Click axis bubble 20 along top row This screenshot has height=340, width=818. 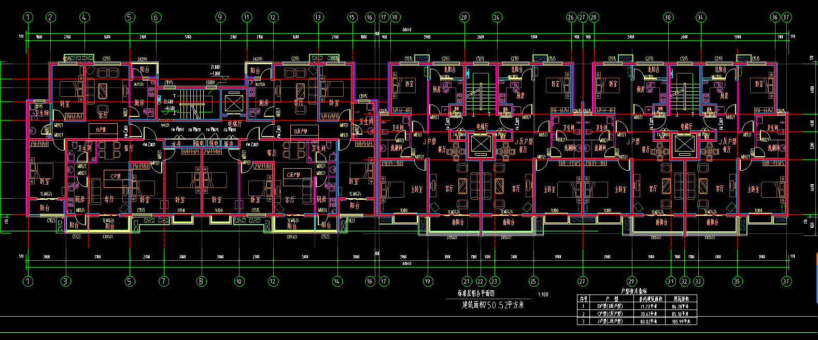[x=463, y=17]
